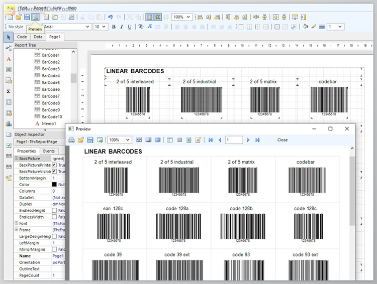Toggle the Show Grid icon
This screenshot has width=377, height=284.
coord(150,17)
